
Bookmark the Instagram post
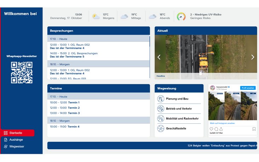[254, 129]
